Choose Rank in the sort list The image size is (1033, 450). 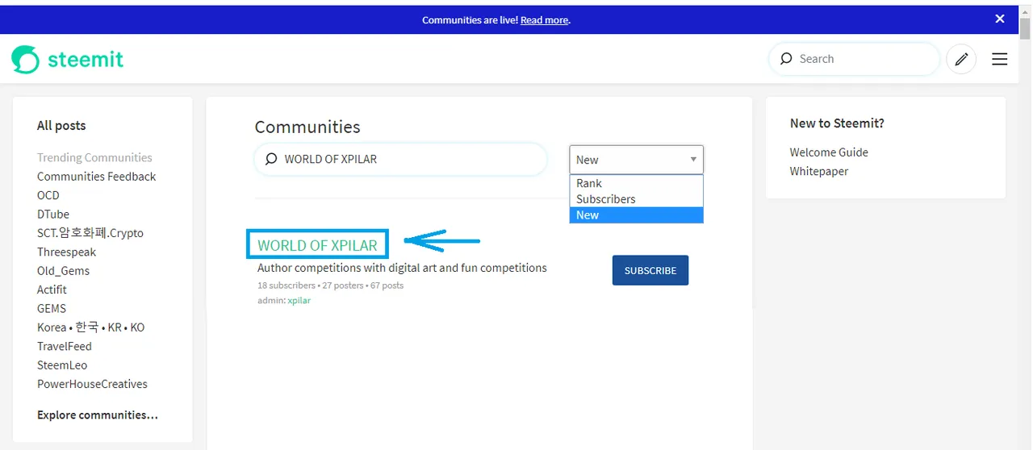636,183
